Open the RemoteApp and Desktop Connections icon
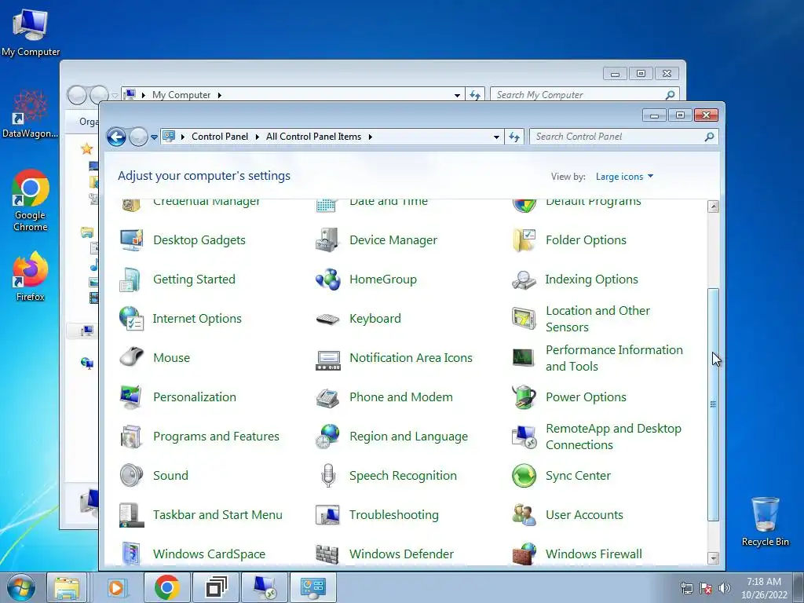804x603 pixels. [524, 437]
